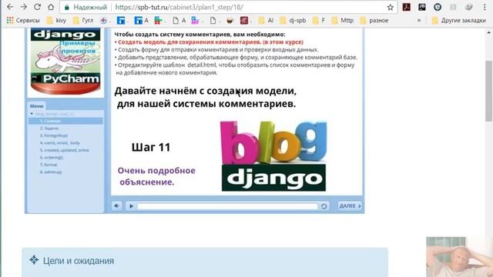
Task: Play the lesson presentation
Action: point(131,206)
